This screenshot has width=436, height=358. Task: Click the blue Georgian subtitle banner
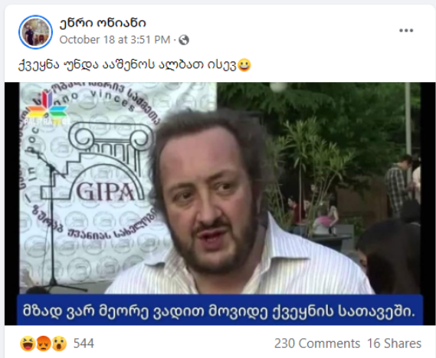point(220,310)
